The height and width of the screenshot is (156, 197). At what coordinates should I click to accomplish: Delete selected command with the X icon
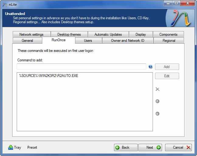[x=157, y=89]
